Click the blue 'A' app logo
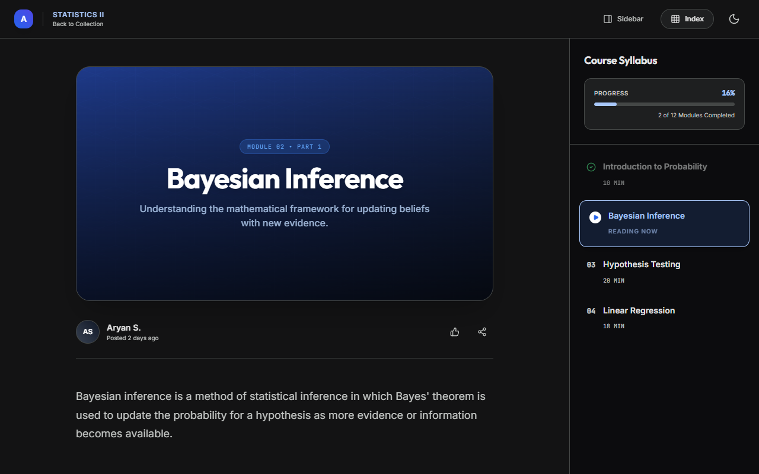Screen dimensions: 759x474 click(x=24, y=19)
